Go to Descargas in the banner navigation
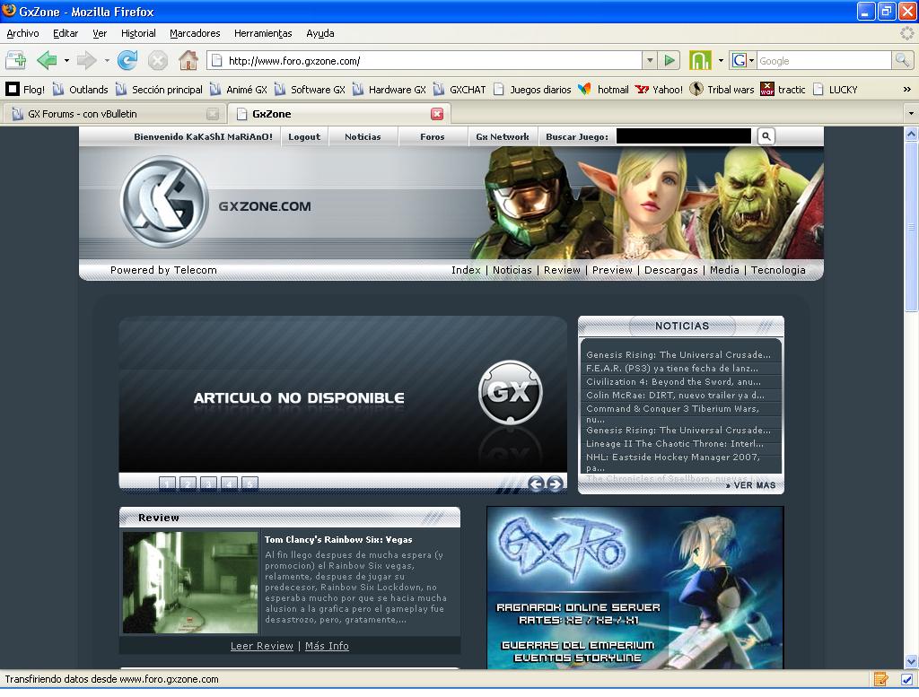Viewport: 919px width, 697px height. tap(671, 270)
